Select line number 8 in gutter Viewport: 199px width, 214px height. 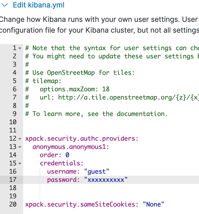click(x=15, y=106)
